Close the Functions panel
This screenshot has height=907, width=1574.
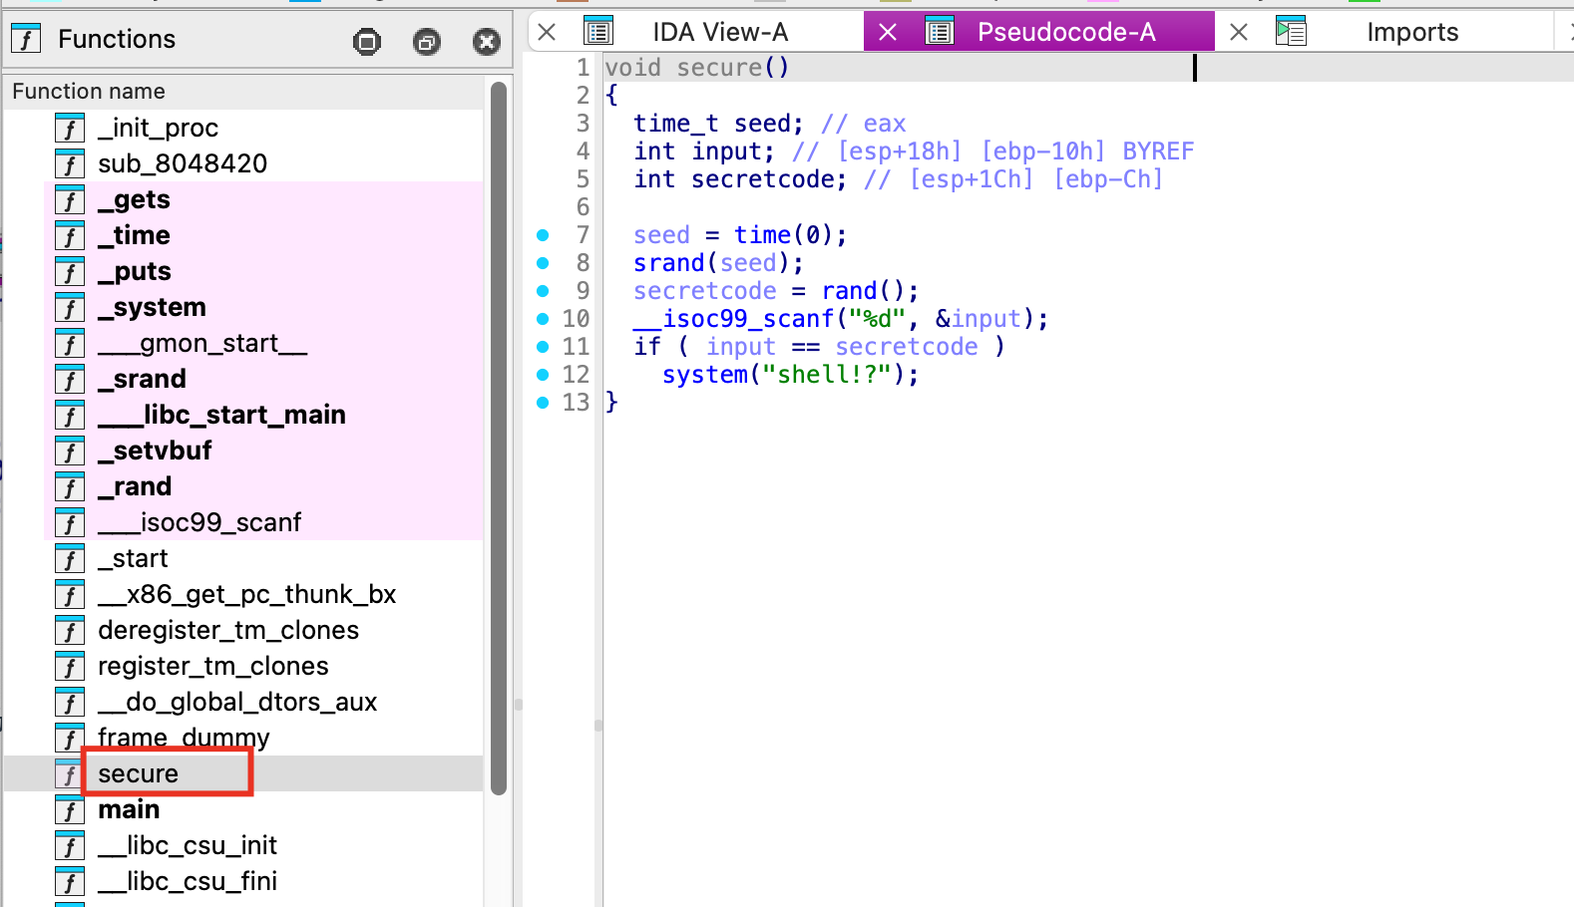[487, 41]
